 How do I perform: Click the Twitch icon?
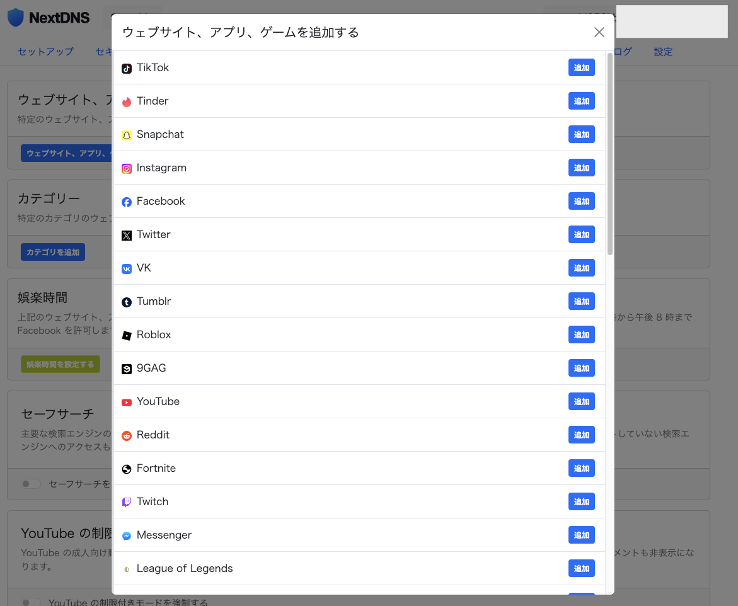click(x=127, y=501)
